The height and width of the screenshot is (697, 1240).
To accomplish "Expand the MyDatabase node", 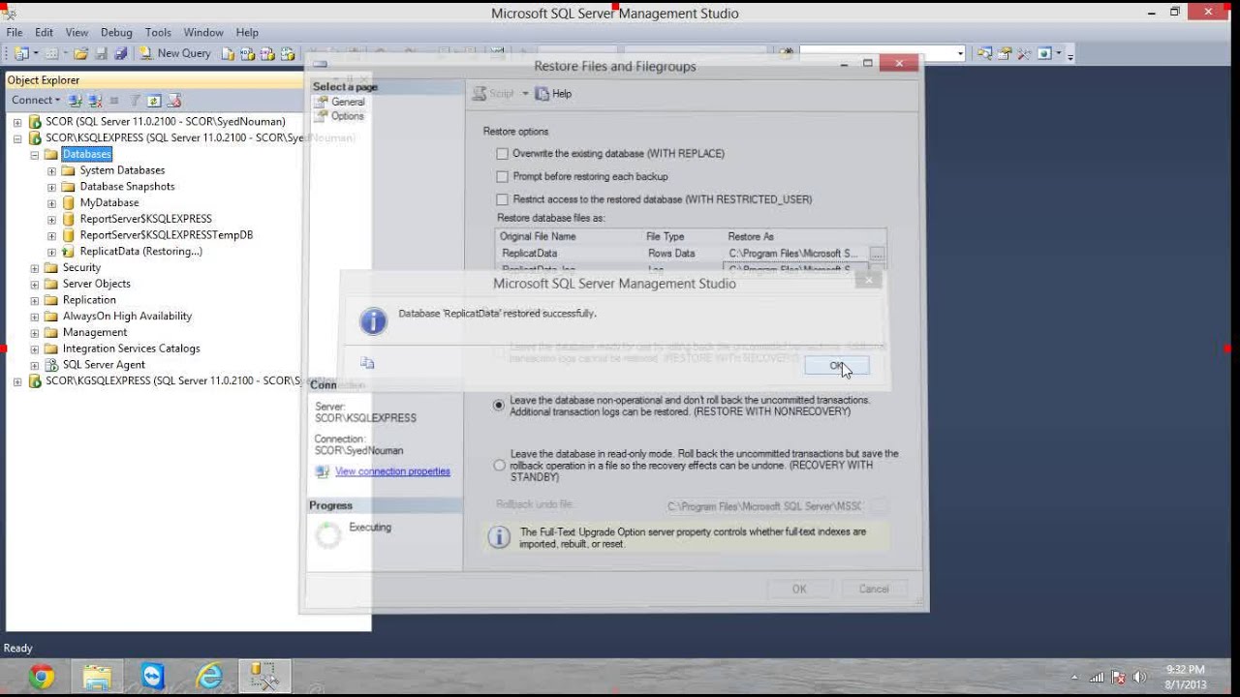I will [52, 203].
